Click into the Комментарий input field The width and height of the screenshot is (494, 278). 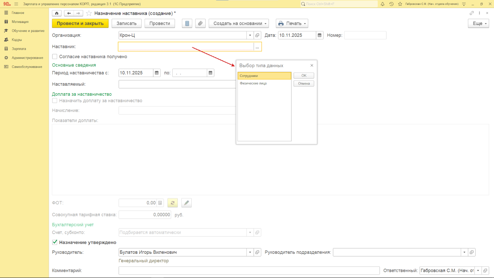tap(249, 270)
